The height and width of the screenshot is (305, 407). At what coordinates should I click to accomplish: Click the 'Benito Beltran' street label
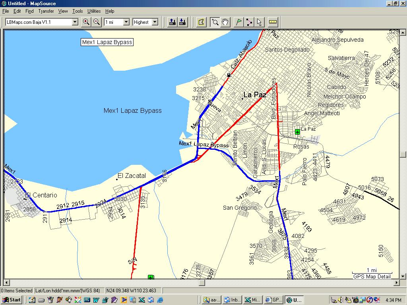pos(235,148)
